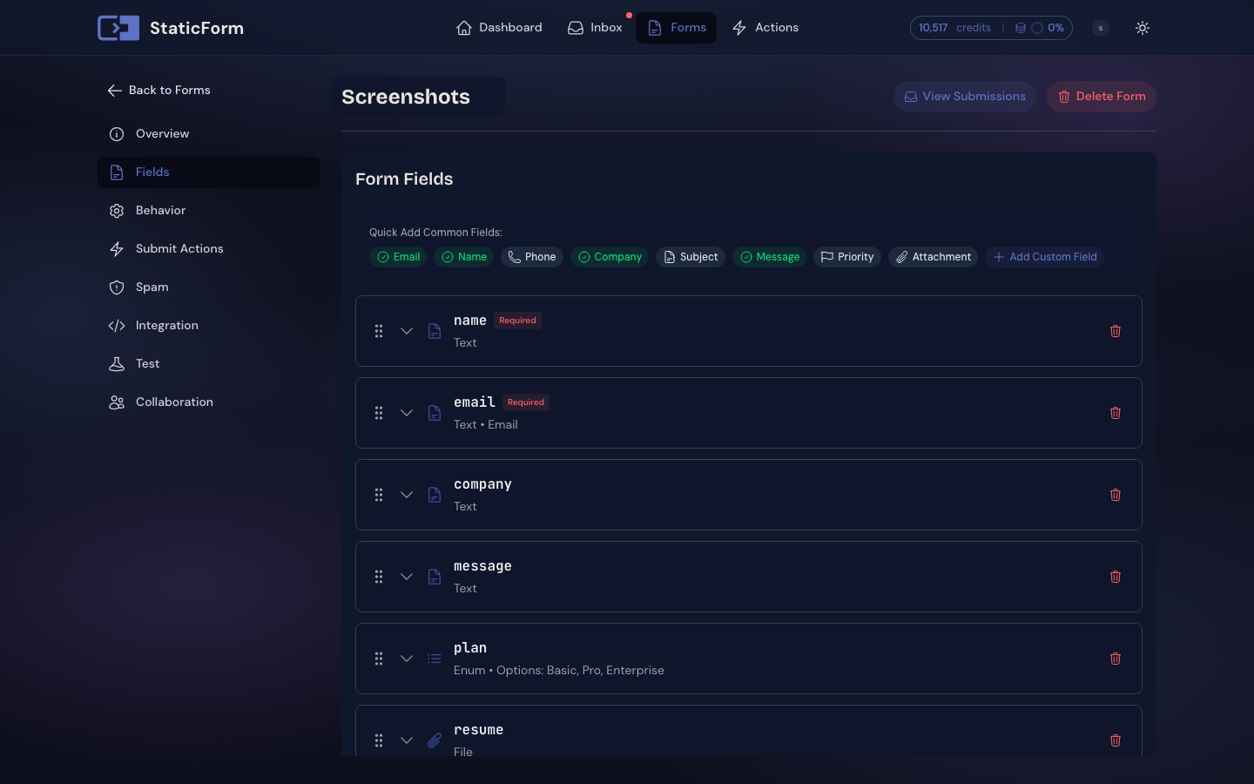Viewport: 1254px width, 784px height.
Task: Click the enum list icon of plan field
Action: pyautogui.click(x=435, y=659)
